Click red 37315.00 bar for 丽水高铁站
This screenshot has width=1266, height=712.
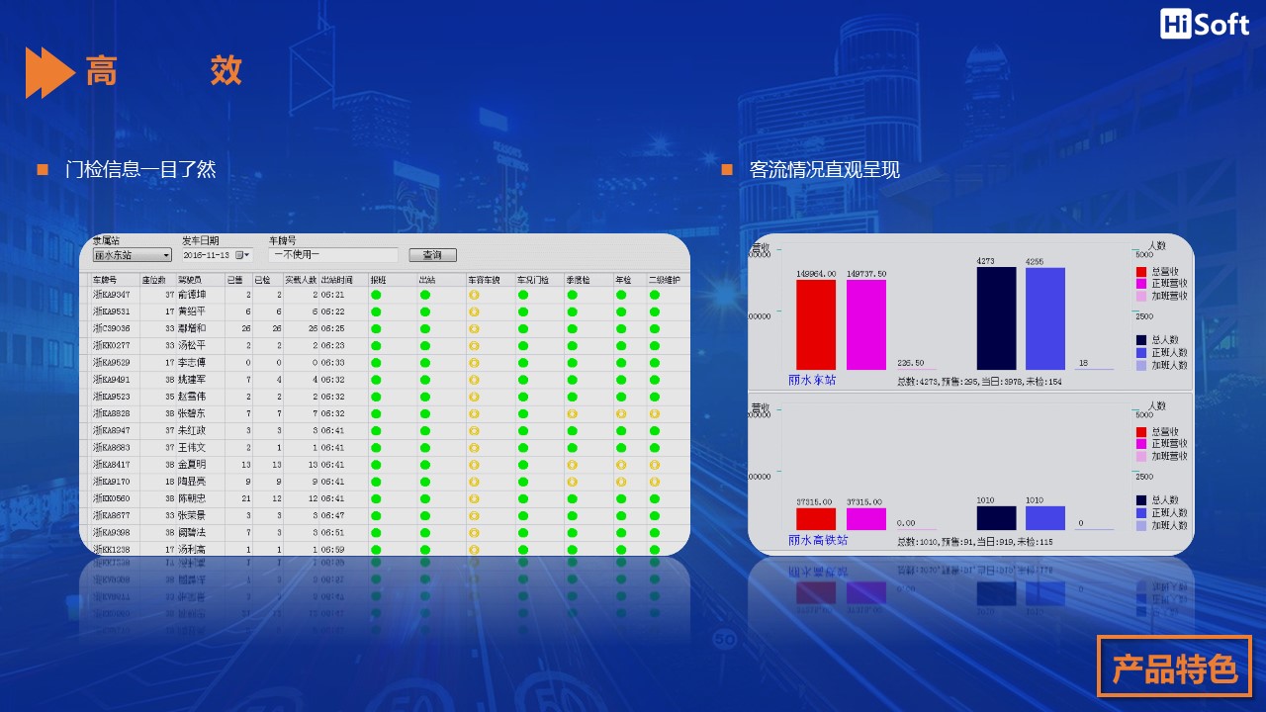tap(816, 519)
